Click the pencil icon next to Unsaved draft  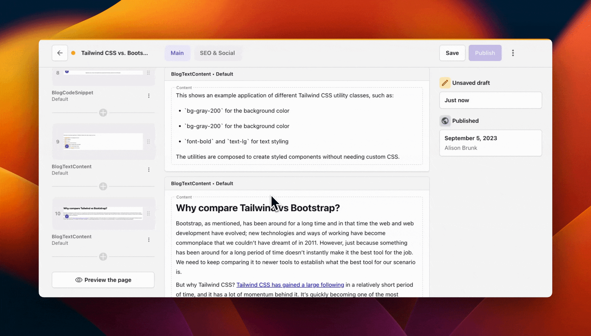(x=445, y=83)
